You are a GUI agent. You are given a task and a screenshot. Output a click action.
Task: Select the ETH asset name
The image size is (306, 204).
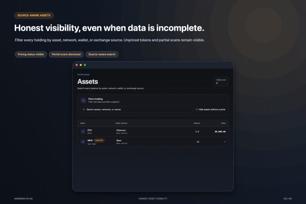(x=90, y=130)
